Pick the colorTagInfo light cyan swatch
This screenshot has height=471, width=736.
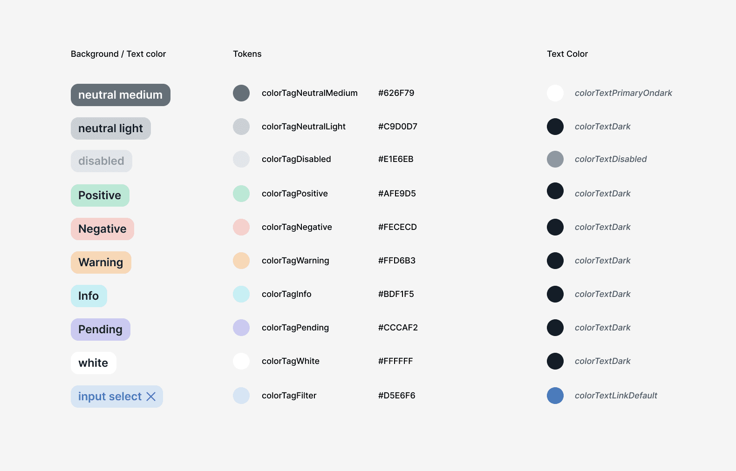coord(241,294)
